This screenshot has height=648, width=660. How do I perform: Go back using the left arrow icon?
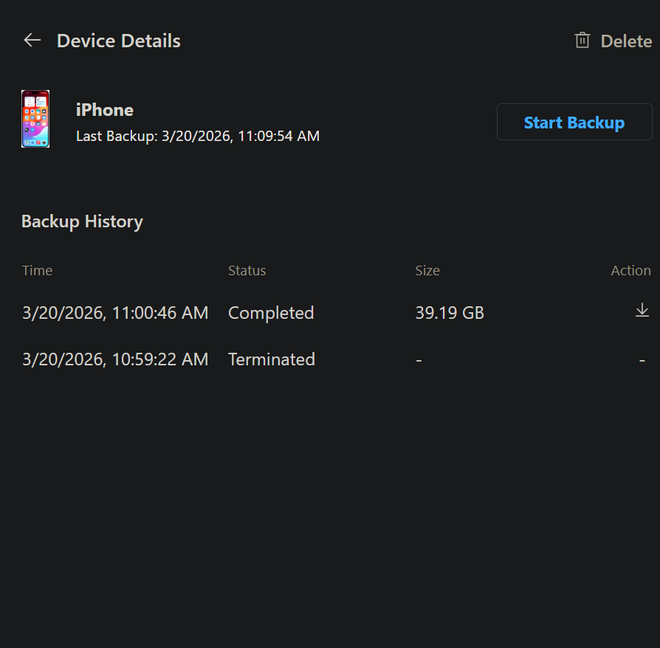[x=32, y=41]
